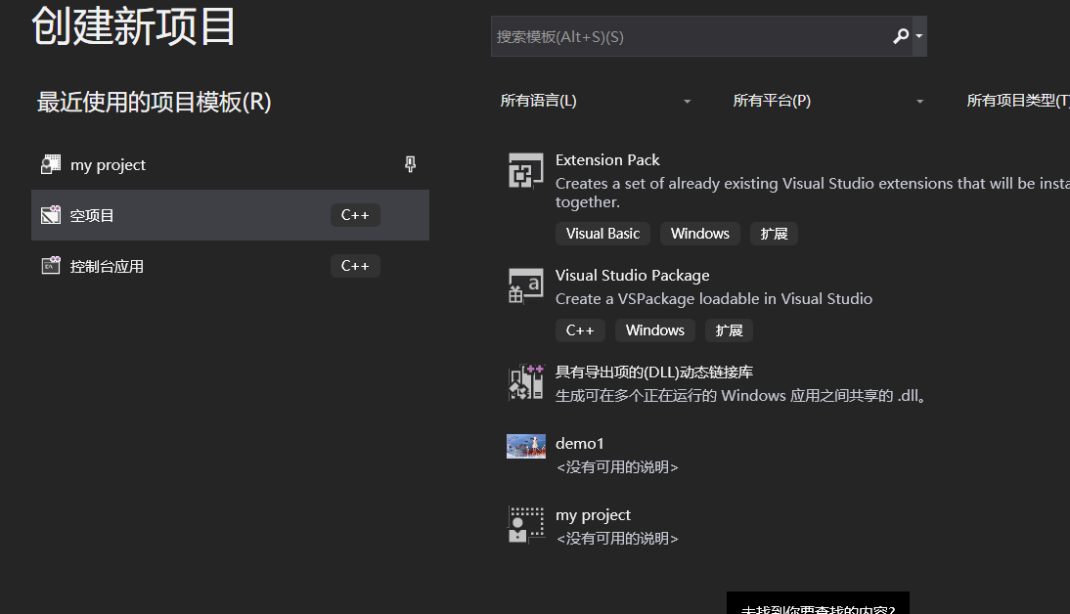Select my project in the template list

tap(593, 515)
